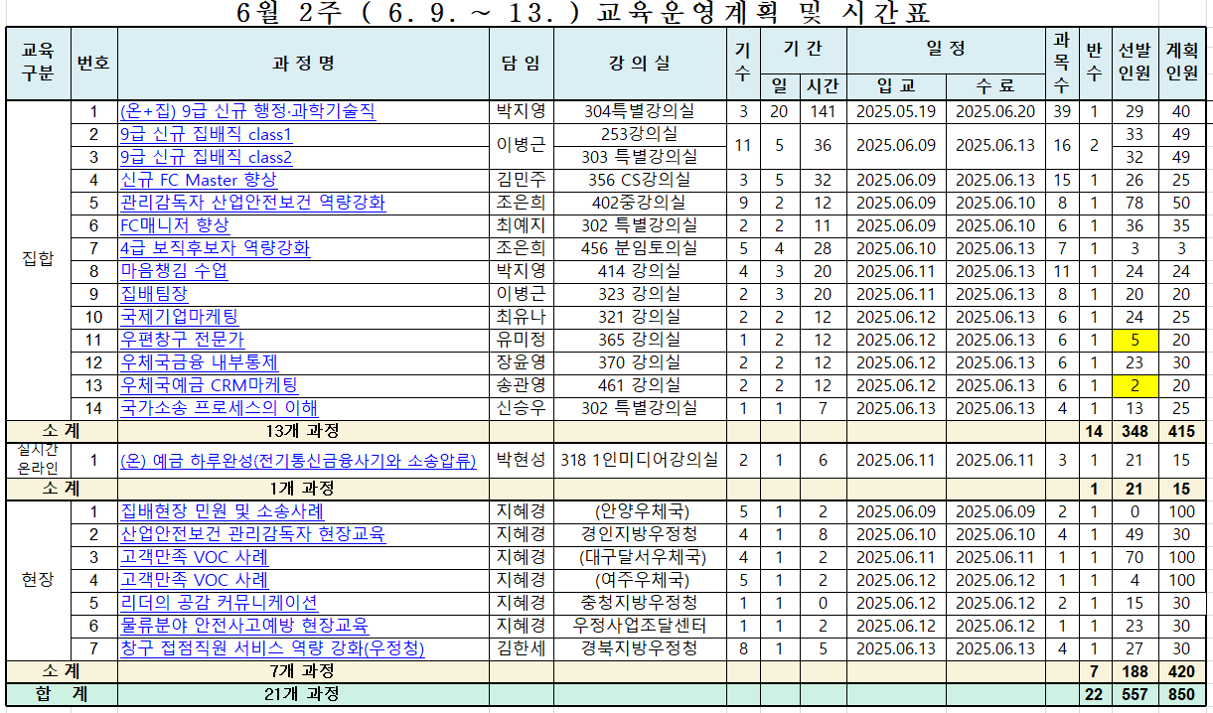Open the 9급 신규 집배직 class1 link

[206, 134]
